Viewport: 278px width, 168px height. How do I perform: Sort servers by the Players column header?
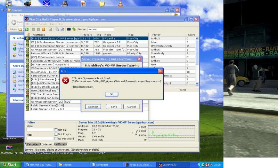(87, 35)
